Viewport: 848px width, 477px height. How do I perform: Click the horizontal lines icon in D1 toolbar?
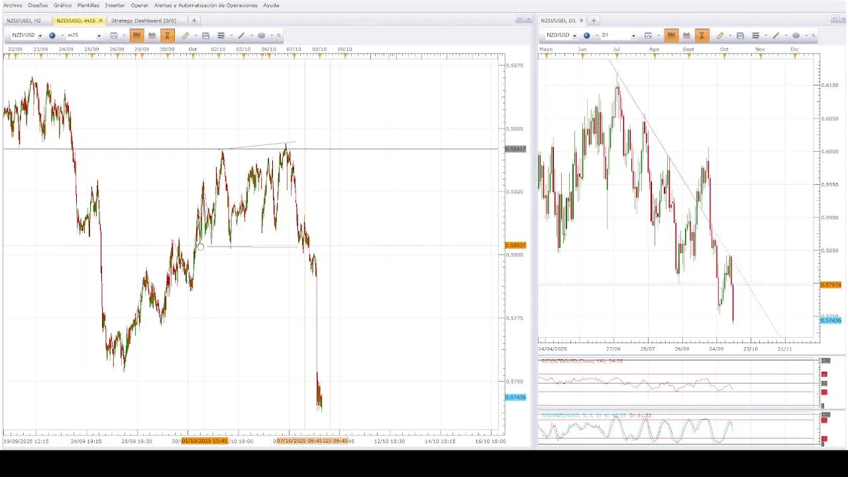[756, 36]
